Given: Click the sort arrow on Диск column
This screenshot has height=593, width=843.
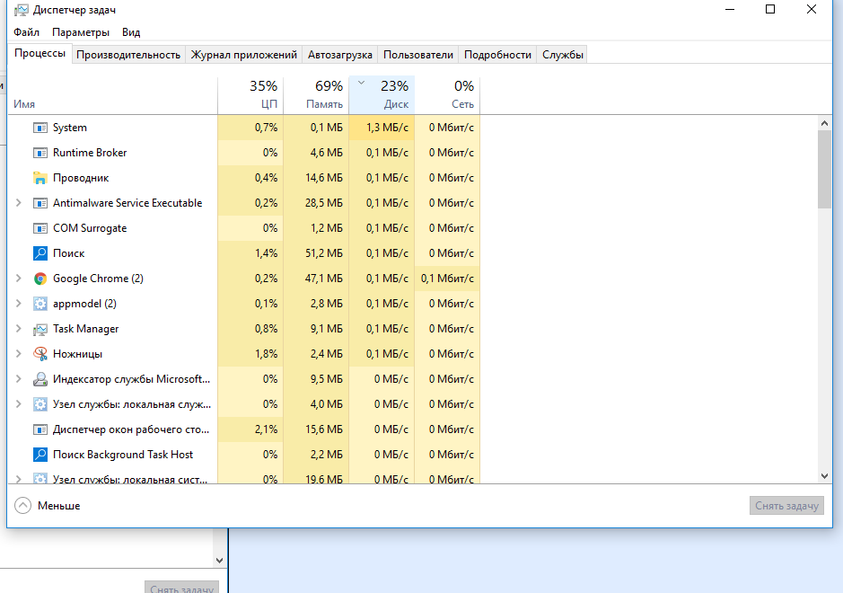Looking at the screenshot, I should (x=361, y=83).
